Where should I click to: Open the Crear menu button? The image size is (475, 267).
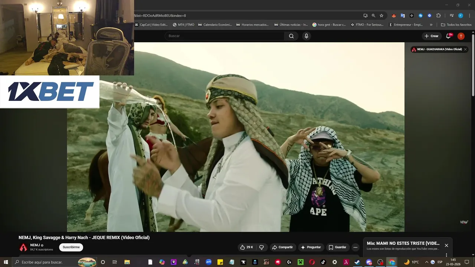432,36
